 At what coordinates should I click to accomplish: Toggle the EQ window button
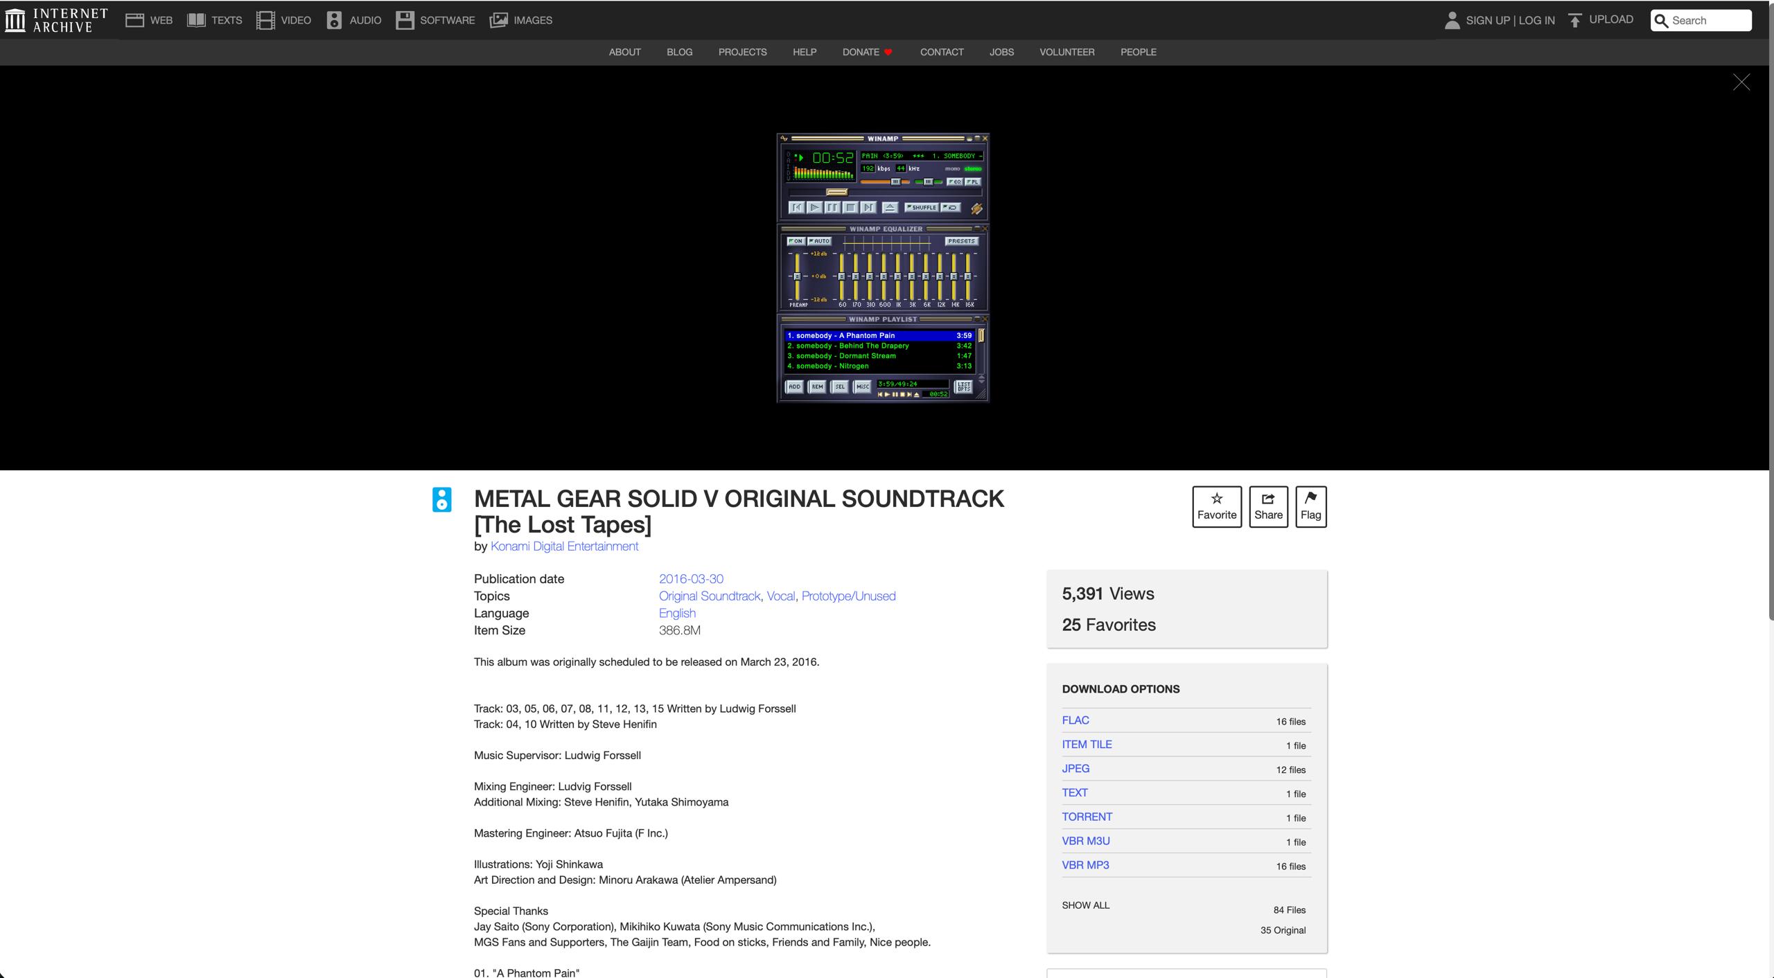[x=955, y=182]
